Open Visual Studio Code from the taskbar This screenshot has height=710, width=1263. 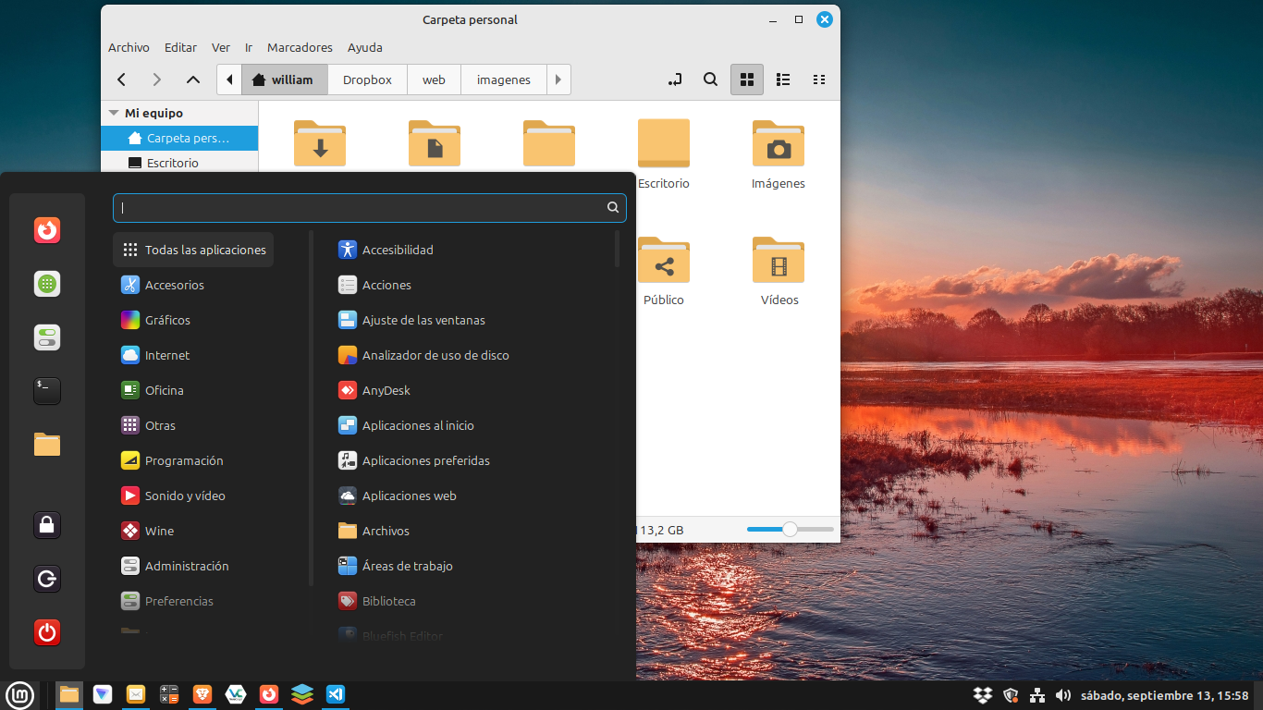[336, 694]
